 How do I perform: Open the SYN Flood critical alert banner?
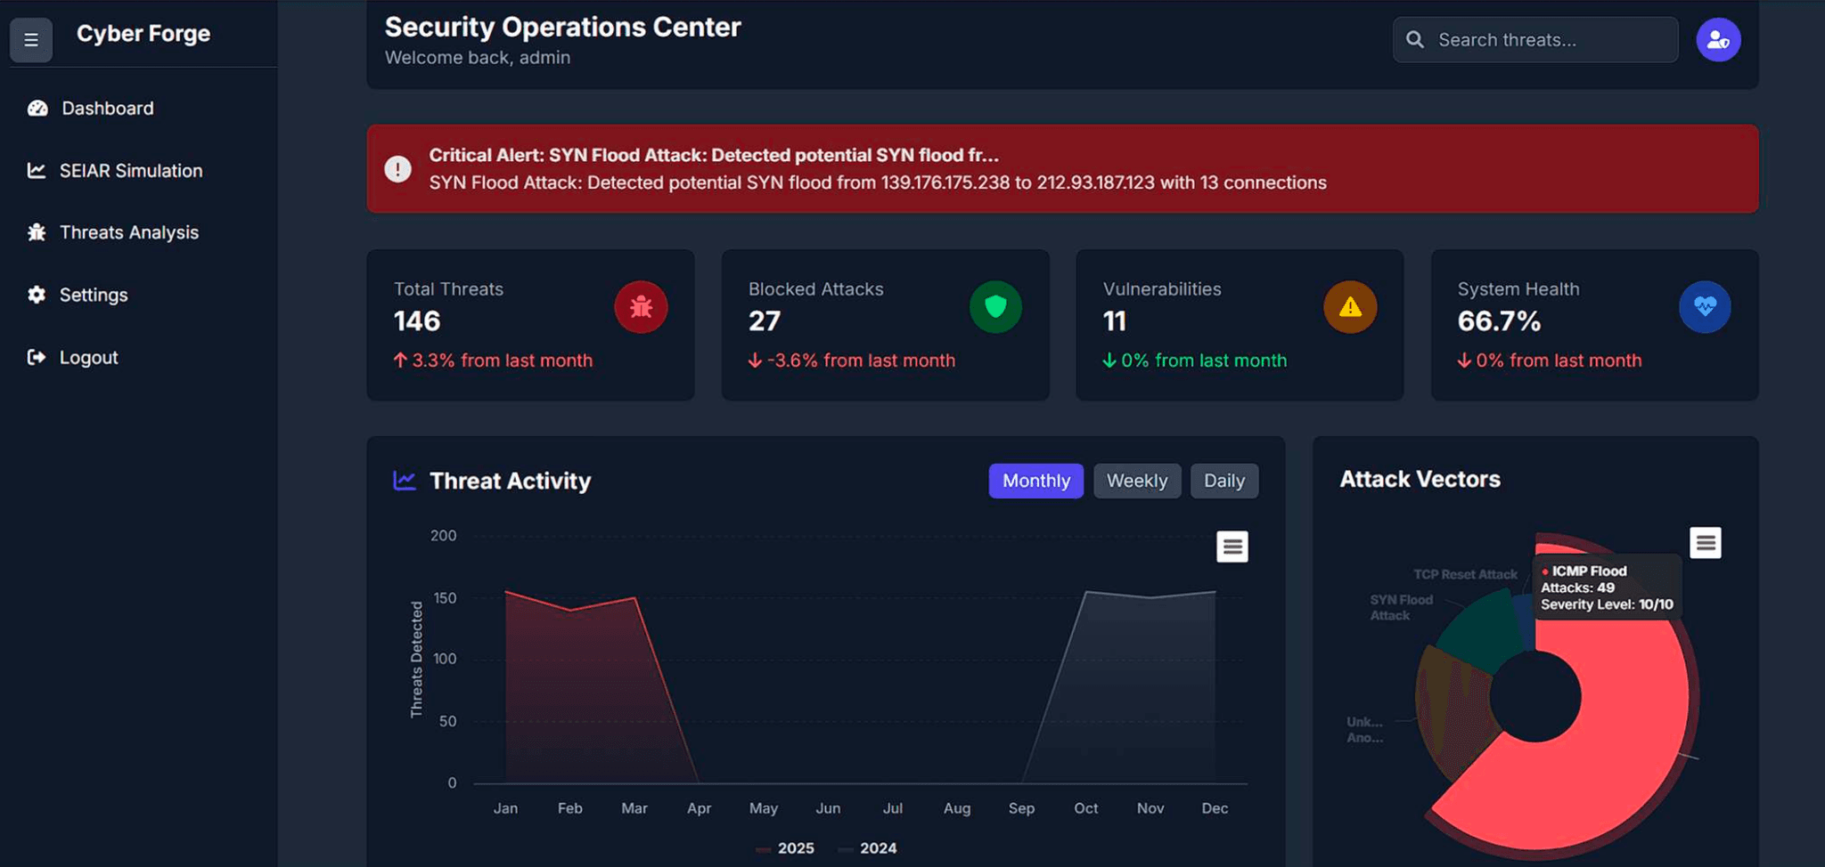[x=1062, y=168]
